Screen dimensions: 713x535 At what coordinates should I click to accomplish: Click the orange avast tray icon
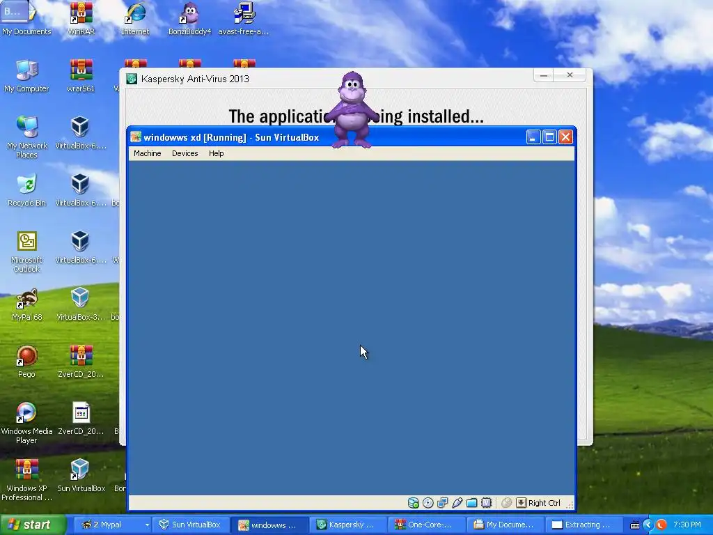661,525
